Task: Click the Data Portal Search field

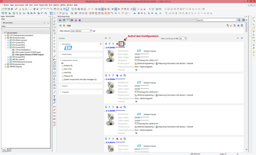Action: (x=216, y=20)
